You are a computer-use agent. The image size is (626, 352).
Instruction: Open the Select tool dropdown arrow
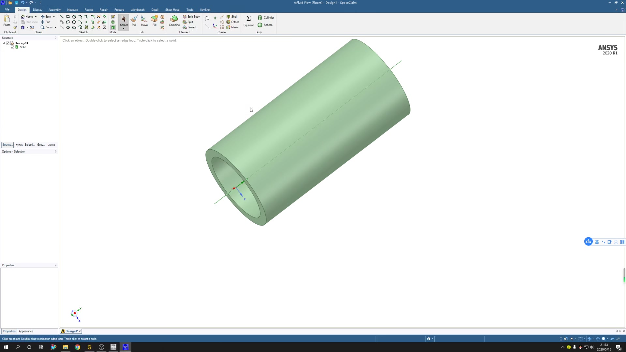[124, 29]
